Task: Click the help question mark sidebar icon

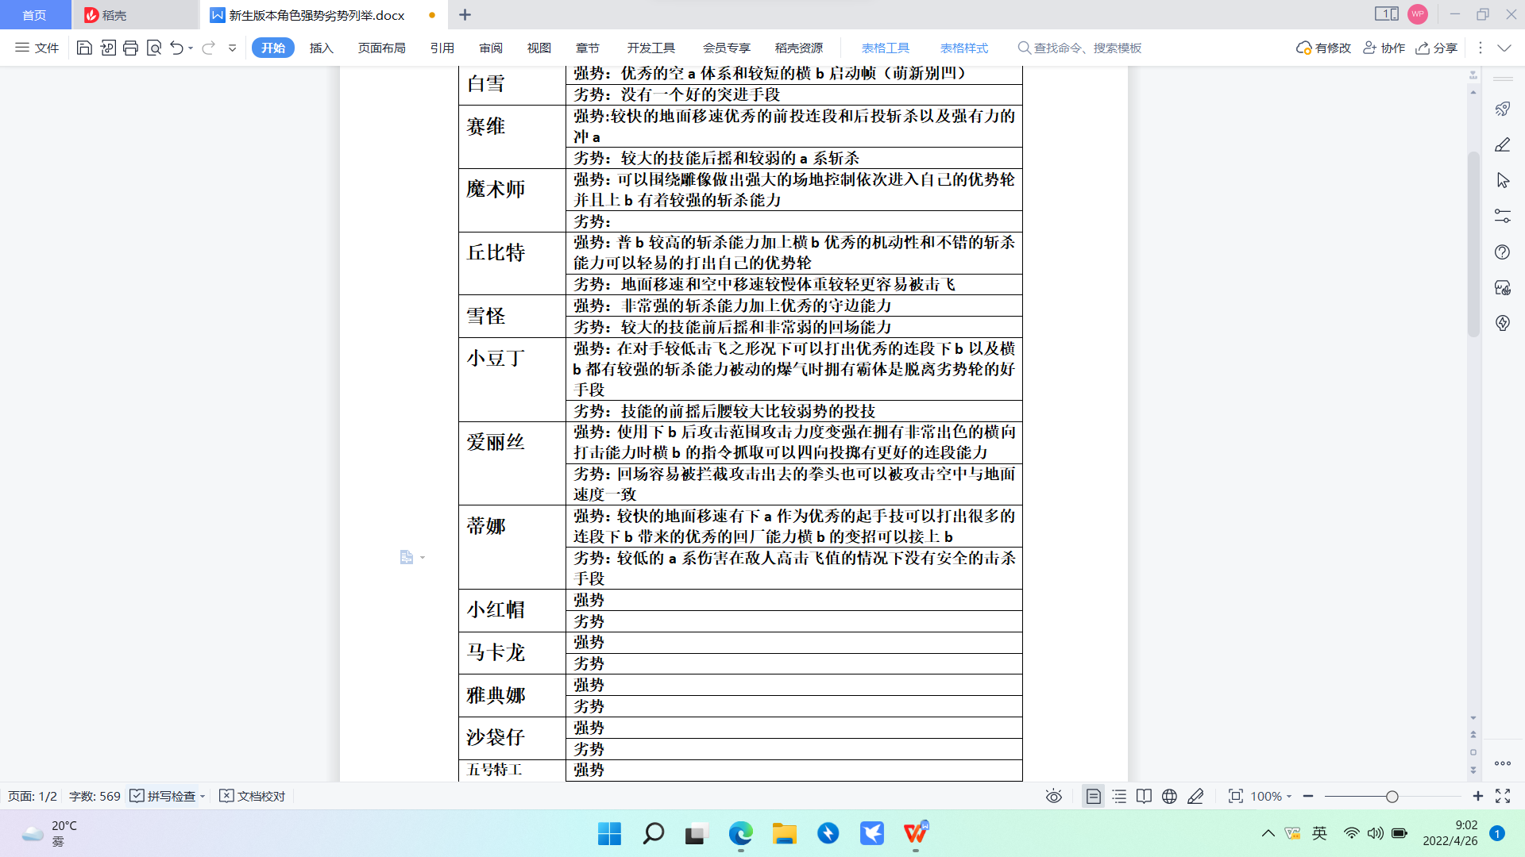Action: point(1503,252)
